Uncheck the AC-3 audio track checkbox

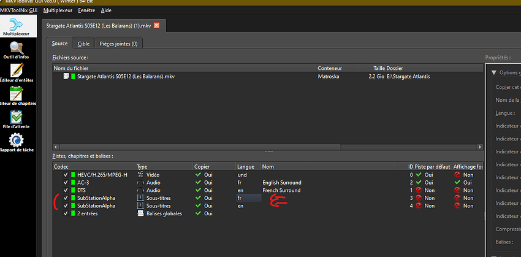pos(66,183)
